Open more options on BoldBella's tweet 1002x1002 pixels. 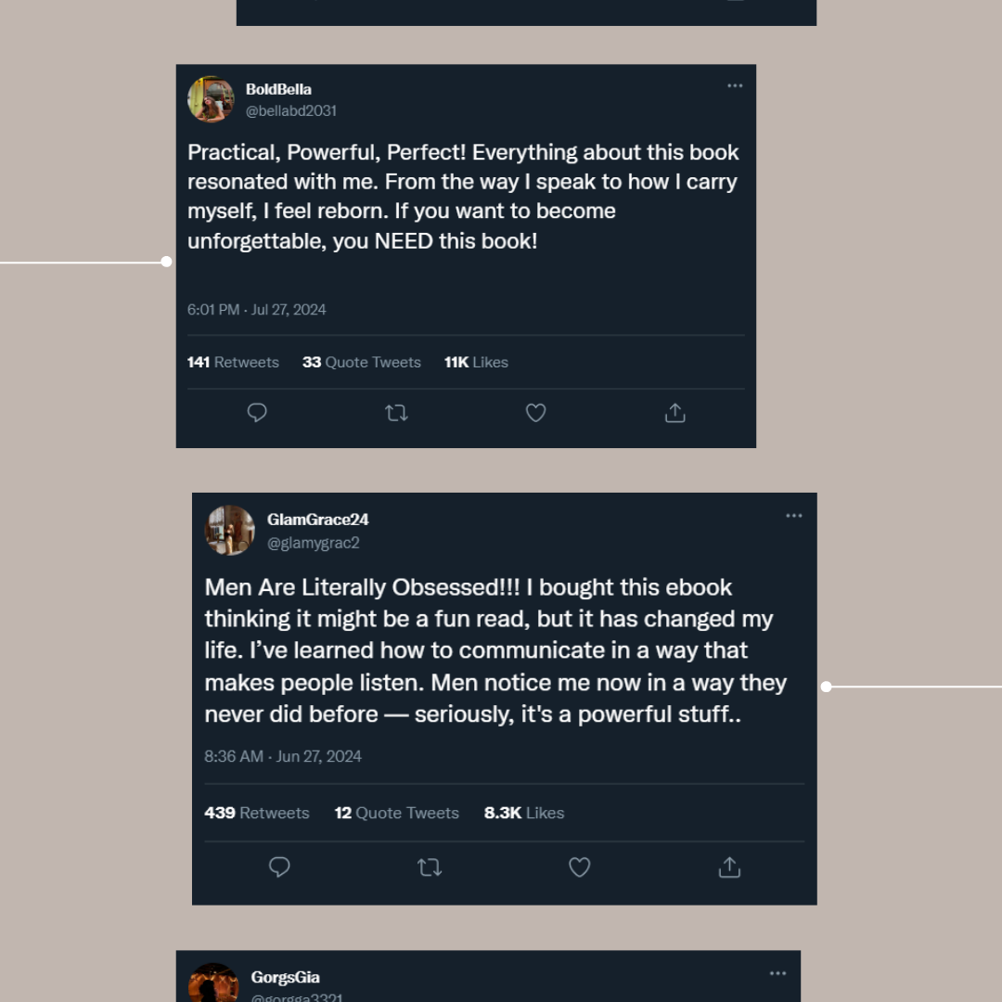(735, 86)
